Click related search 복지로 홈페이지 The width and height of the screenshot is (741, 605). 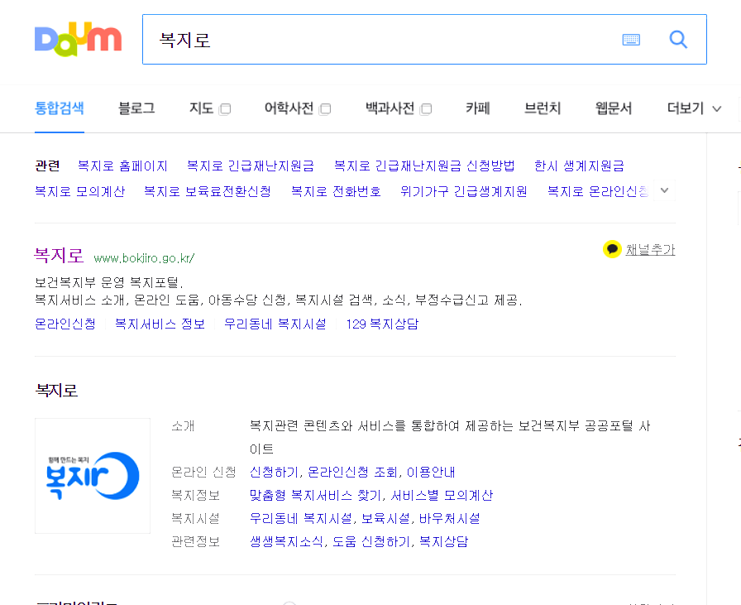(x=122, y=166)
